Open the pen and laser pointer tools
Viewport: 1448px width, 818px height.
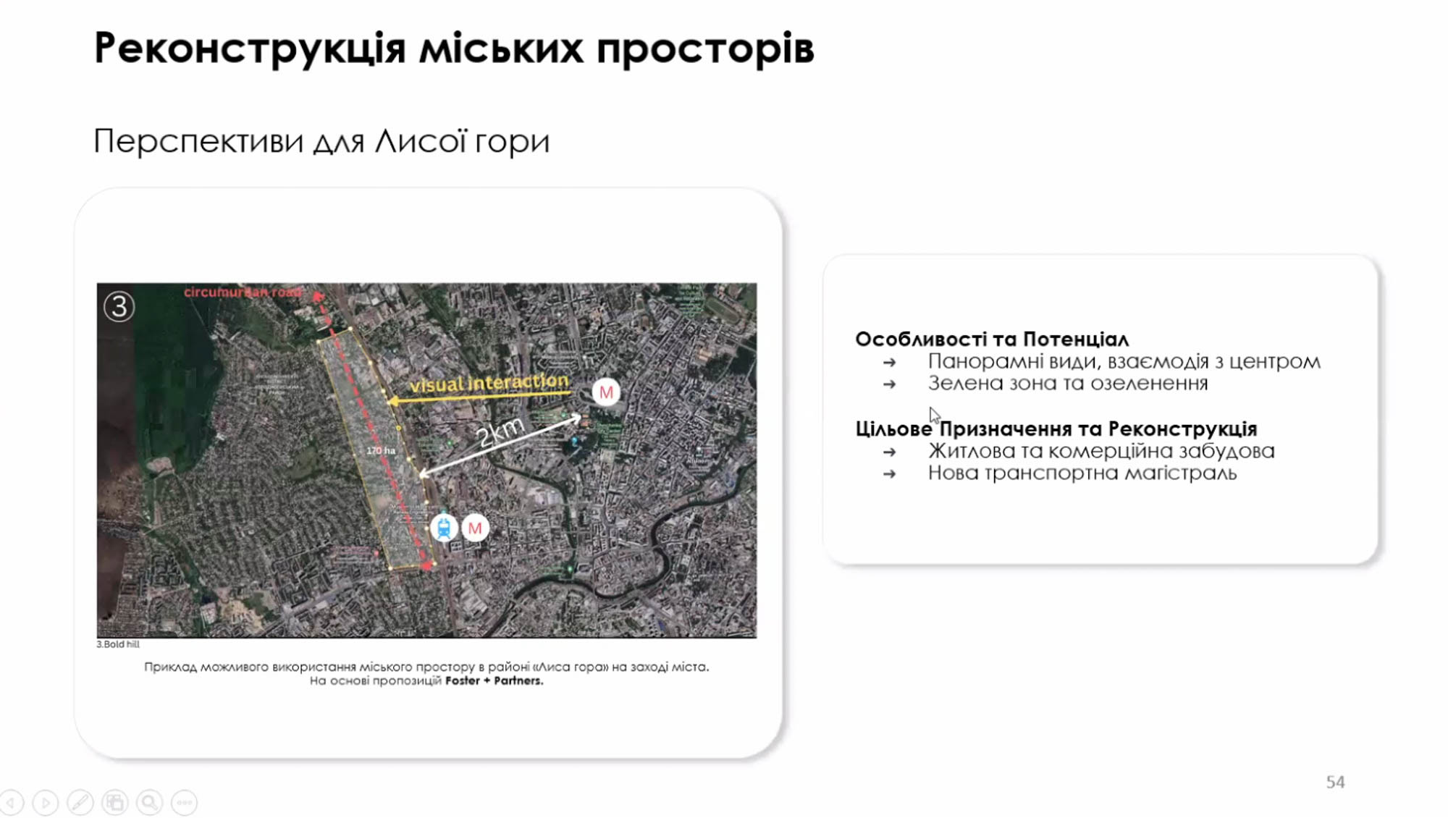(x=80, y=802)
